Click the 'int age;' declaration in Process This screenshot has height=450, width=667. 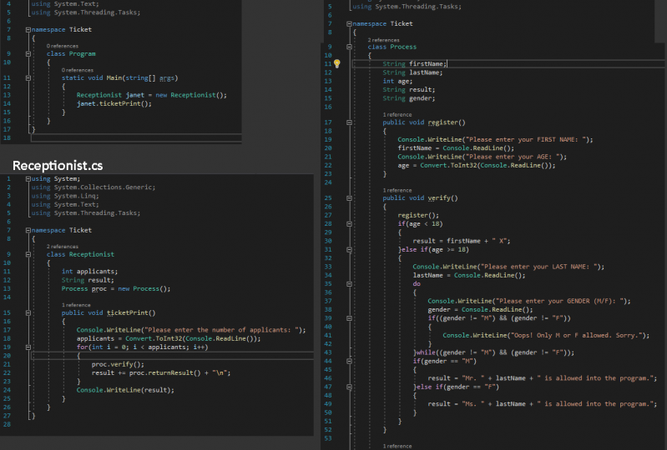click(397, 81)
